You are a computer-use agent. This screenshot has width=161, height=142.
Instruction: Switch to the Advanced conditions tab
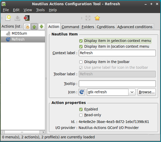[x=135, y=27]
